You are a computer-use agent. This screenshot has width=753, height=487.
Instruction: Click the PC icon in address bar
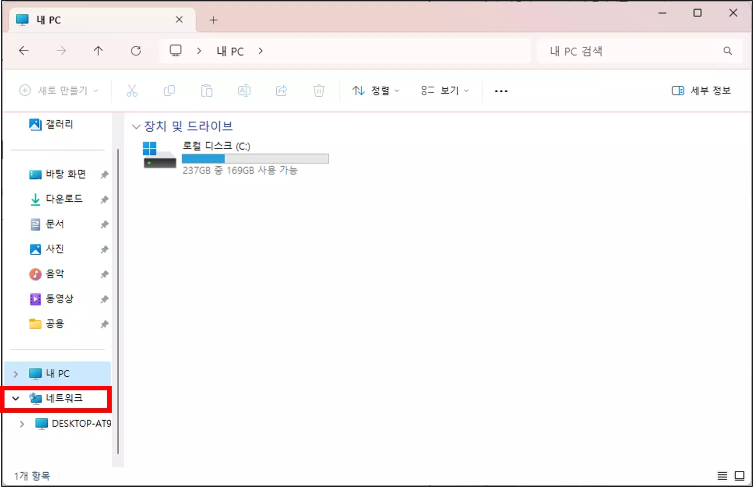click(176, 51)
